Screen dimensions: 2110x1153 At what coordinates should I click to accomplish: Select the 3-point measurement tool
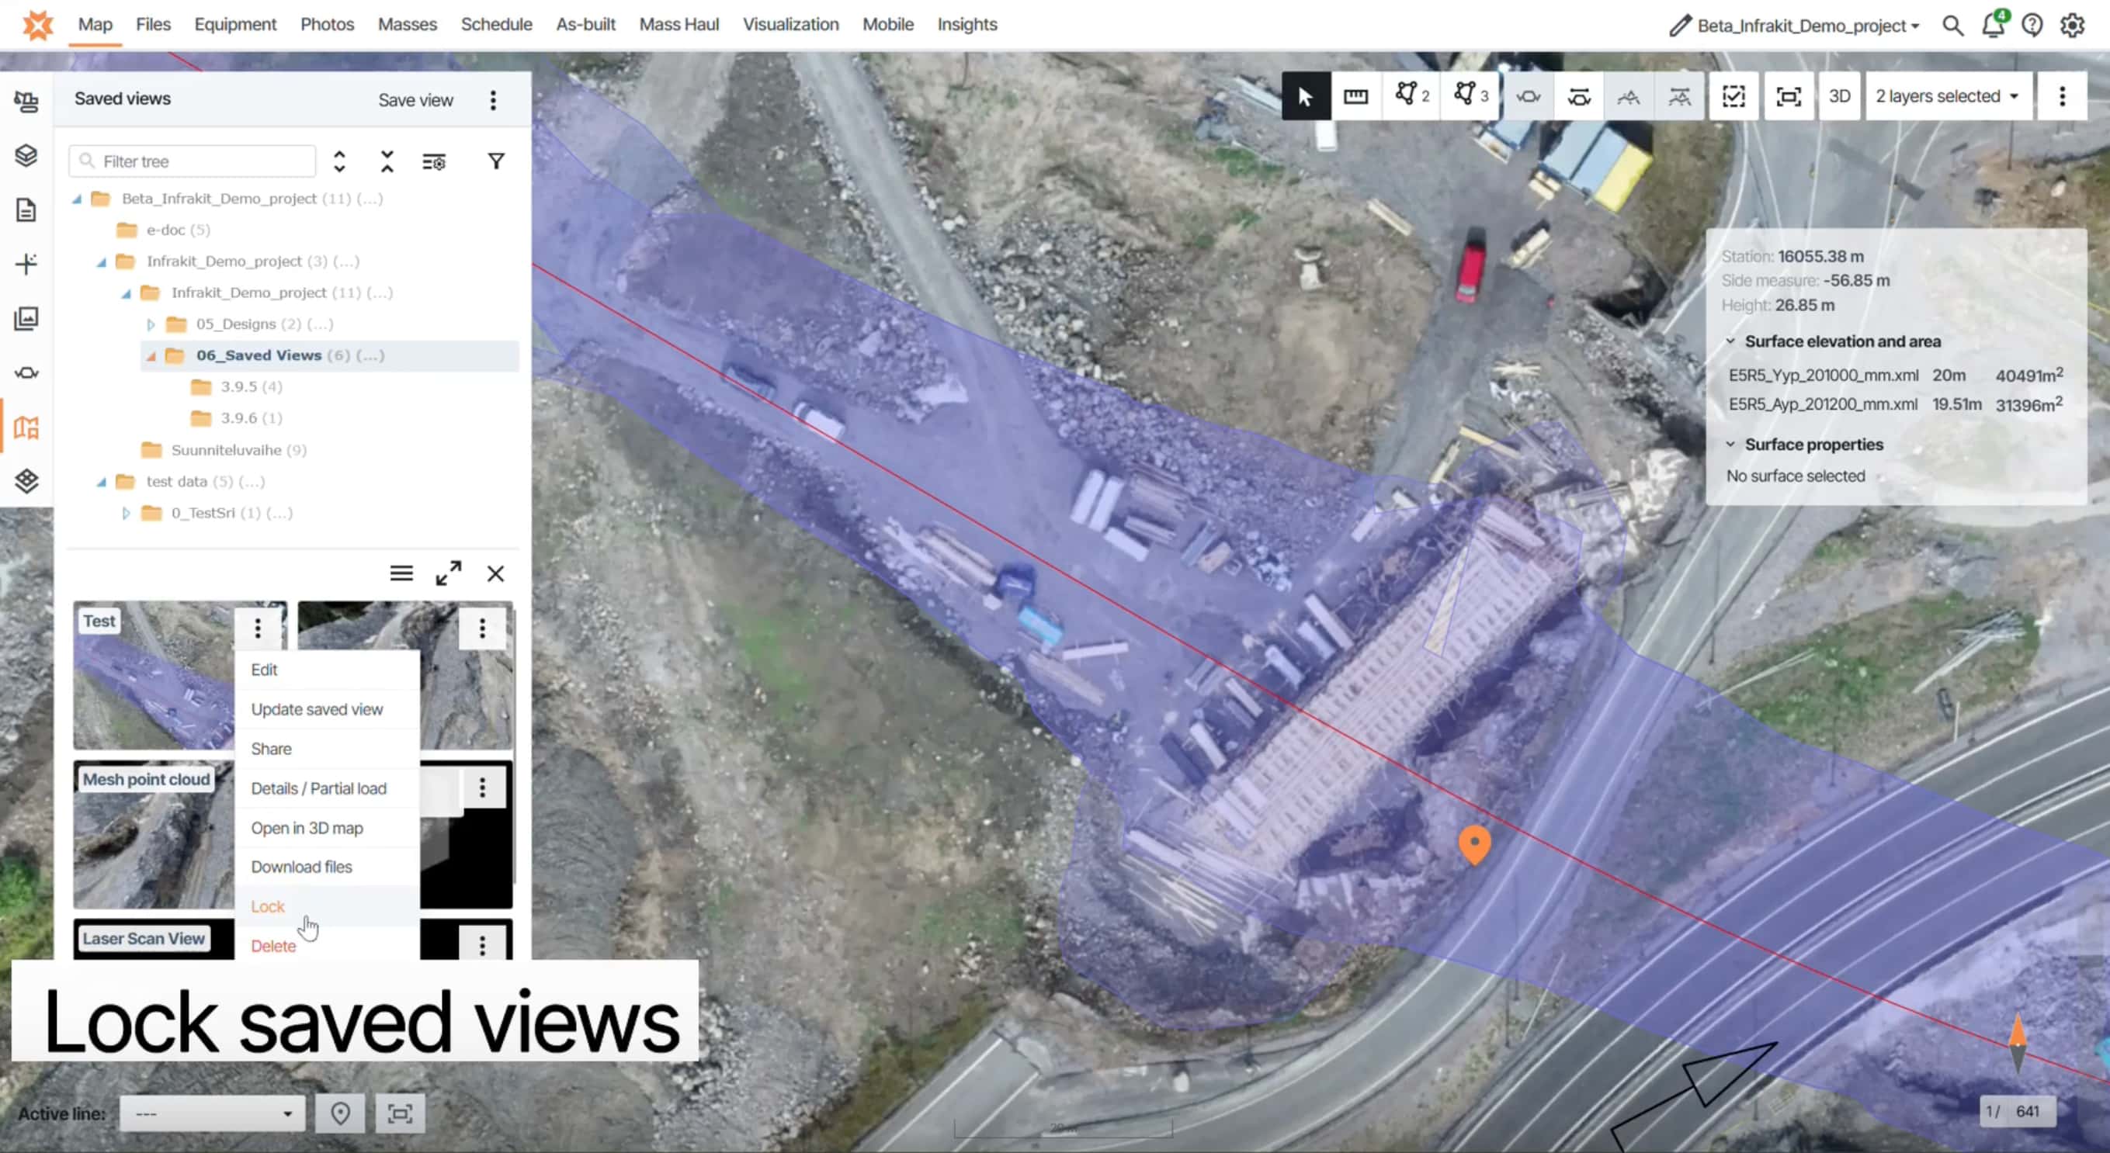1470,97
